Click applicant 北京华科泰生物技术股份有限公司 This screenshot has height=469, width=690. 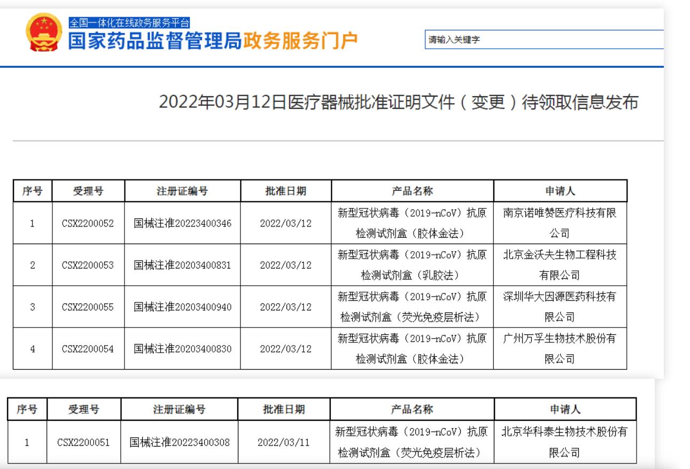point(564,442)
